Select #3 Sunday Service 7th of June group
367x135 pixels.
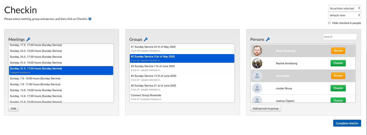click(x=182, y=68)
